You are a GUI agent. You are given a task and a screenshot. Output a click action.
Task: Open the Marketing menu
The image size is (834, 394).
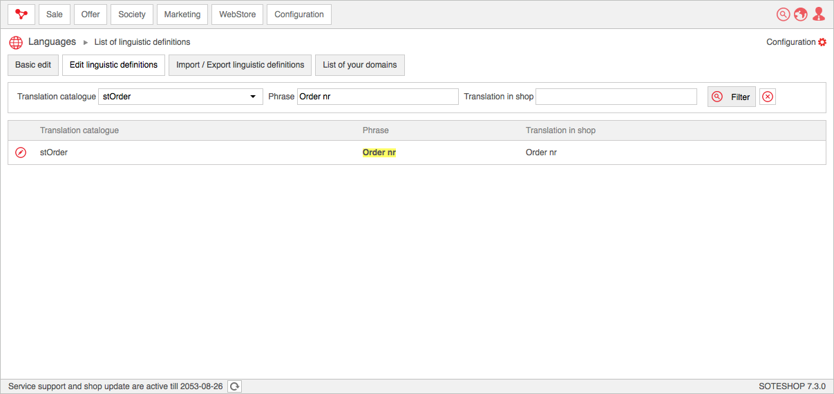click(182, 14)
